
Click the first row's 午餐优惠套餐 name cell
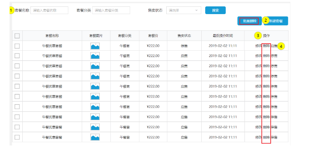52,46
